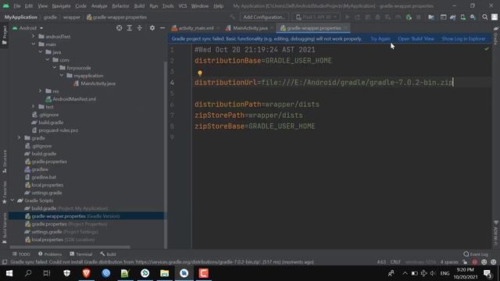The width and height of the screenshot is (500, 281).
Task: Click the Task View taskbar icon
Action: point(47,273)
